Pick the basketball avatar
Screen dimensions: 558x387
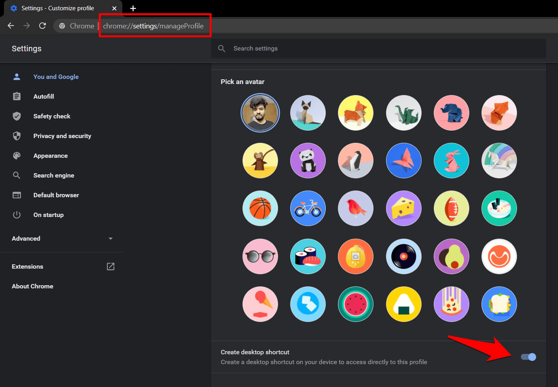(260, 208)
